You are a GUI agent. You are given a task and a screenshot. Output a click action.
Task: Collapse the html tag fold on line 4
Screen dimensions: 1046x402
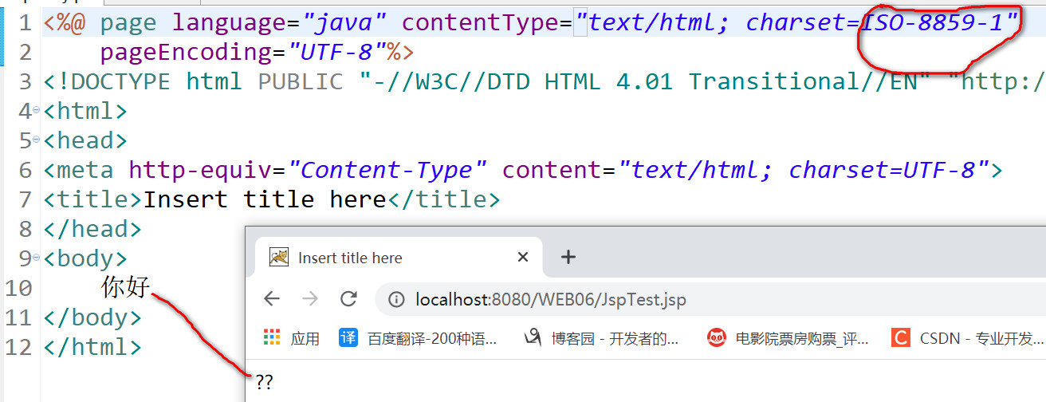tap(37, 111)
